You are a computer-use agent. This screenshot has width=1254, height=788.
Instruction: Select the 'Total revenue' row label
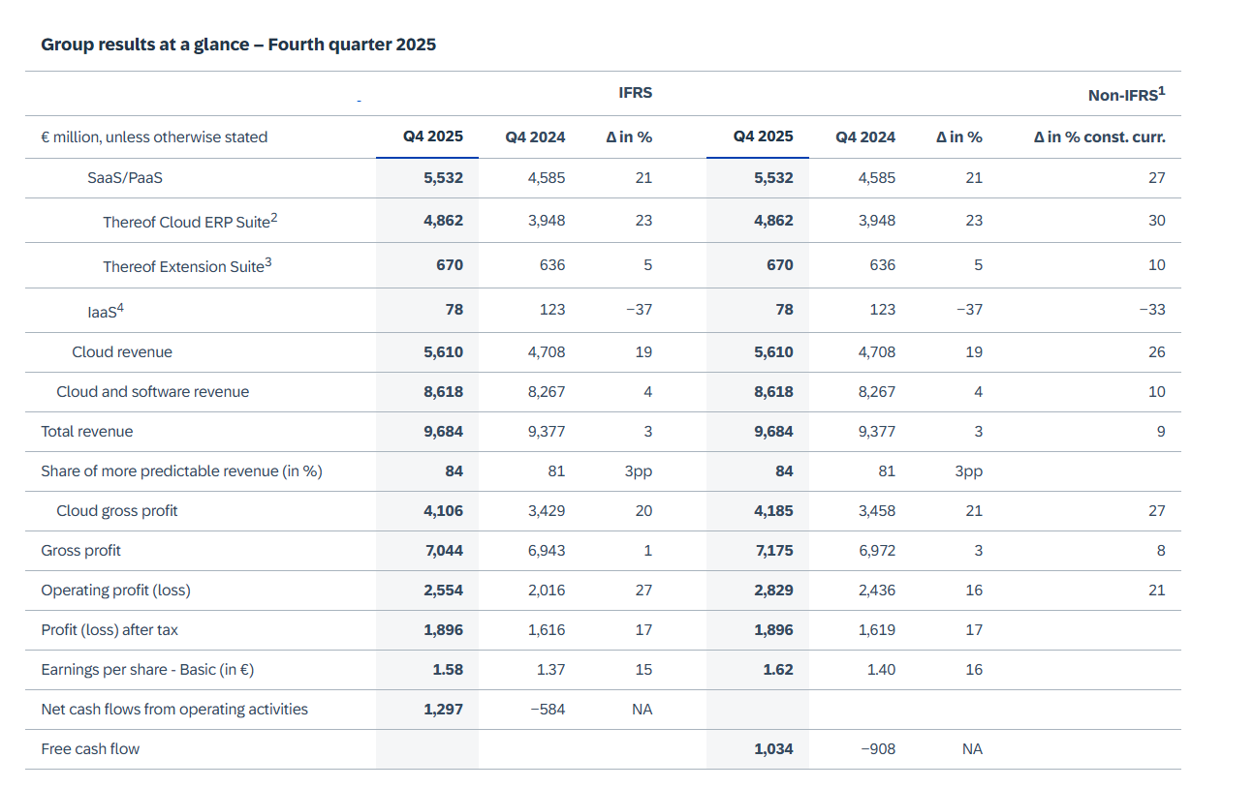87,432
